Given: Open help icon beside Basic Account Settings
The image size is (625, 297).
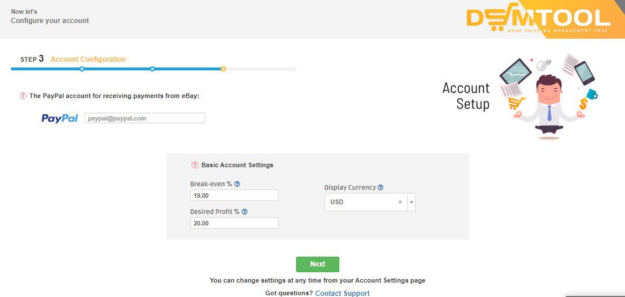Looking at the screenshot, I should 195,165.
